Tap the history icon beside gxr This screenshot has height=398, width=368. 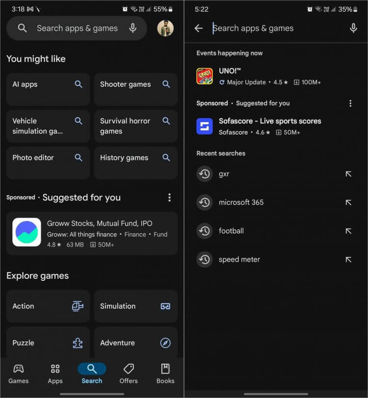point(205,174)
